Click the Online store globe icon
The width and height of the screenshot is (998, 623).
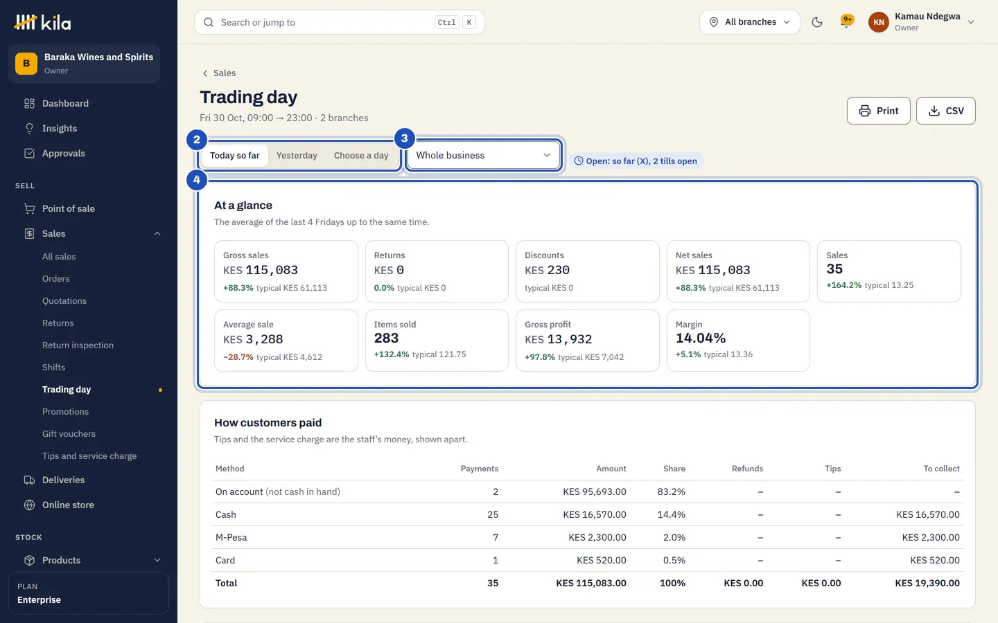point(29,505)
